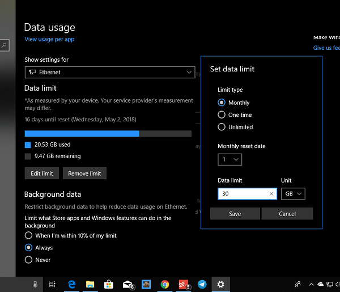The image size is (340, 292).
Task: Expand the Ethernet network dropdown
Action: (x=110, y=72)
